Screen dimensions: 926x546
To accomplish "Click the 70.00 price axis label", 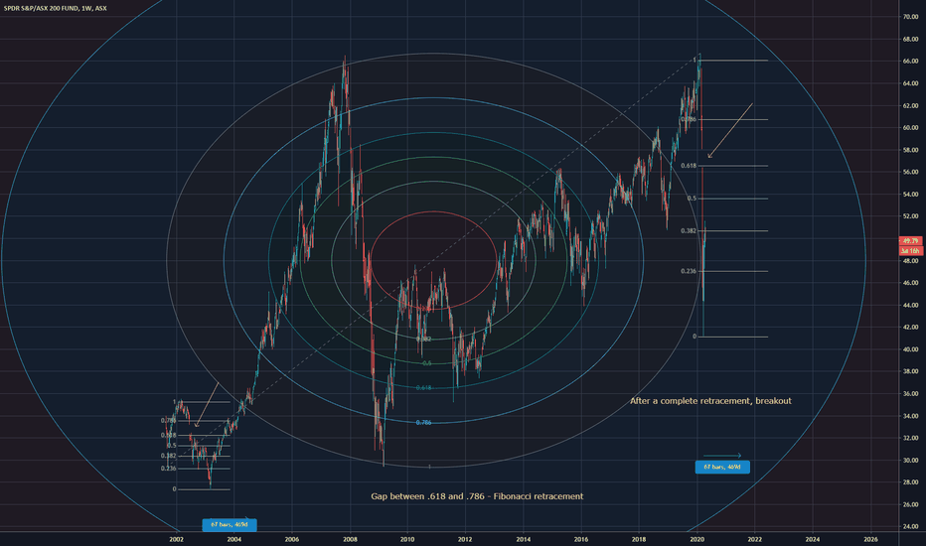I will coord(909,17).
